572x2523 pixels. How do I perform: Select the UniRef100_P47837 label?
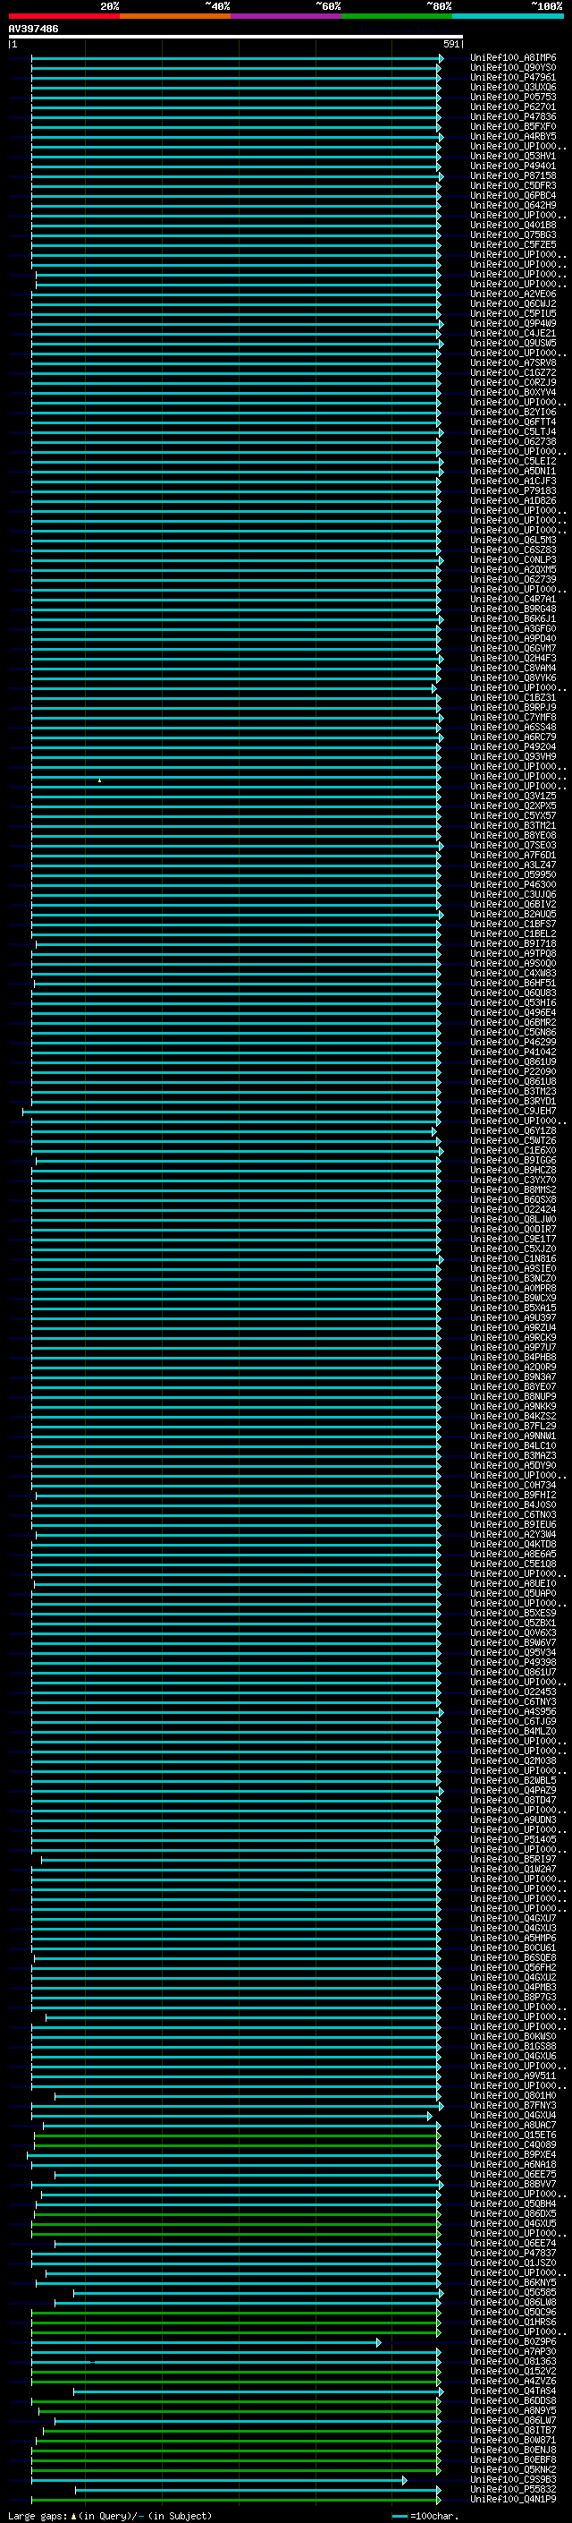[x=513, y=2254]
